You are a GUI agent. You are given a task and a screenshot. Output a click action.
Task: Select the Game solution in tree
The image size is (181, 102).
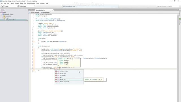(5, 12)
